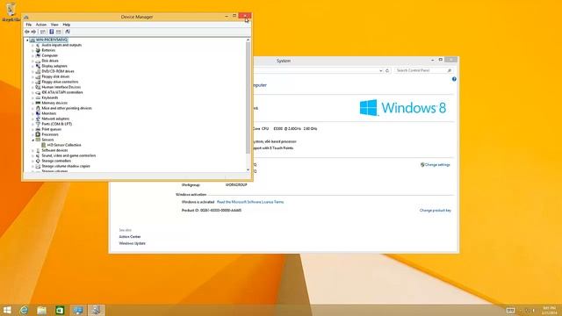Open the Help menu

coord(67,25)
